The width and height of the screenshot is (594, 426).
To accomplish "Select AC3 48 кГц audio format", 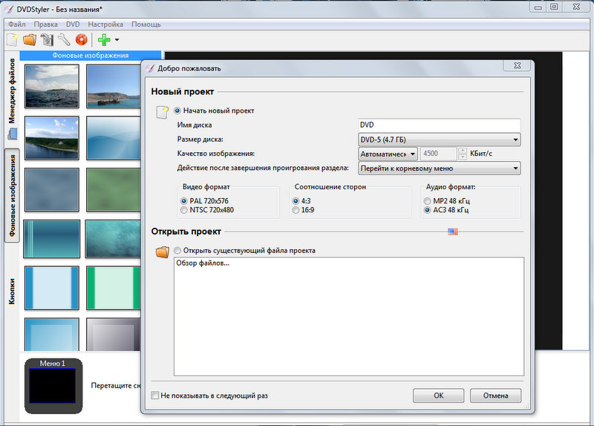I will point(428,210).
